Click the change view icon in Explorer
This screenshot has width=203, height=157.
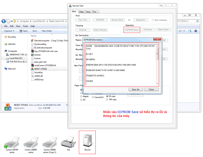click(180, 31)
